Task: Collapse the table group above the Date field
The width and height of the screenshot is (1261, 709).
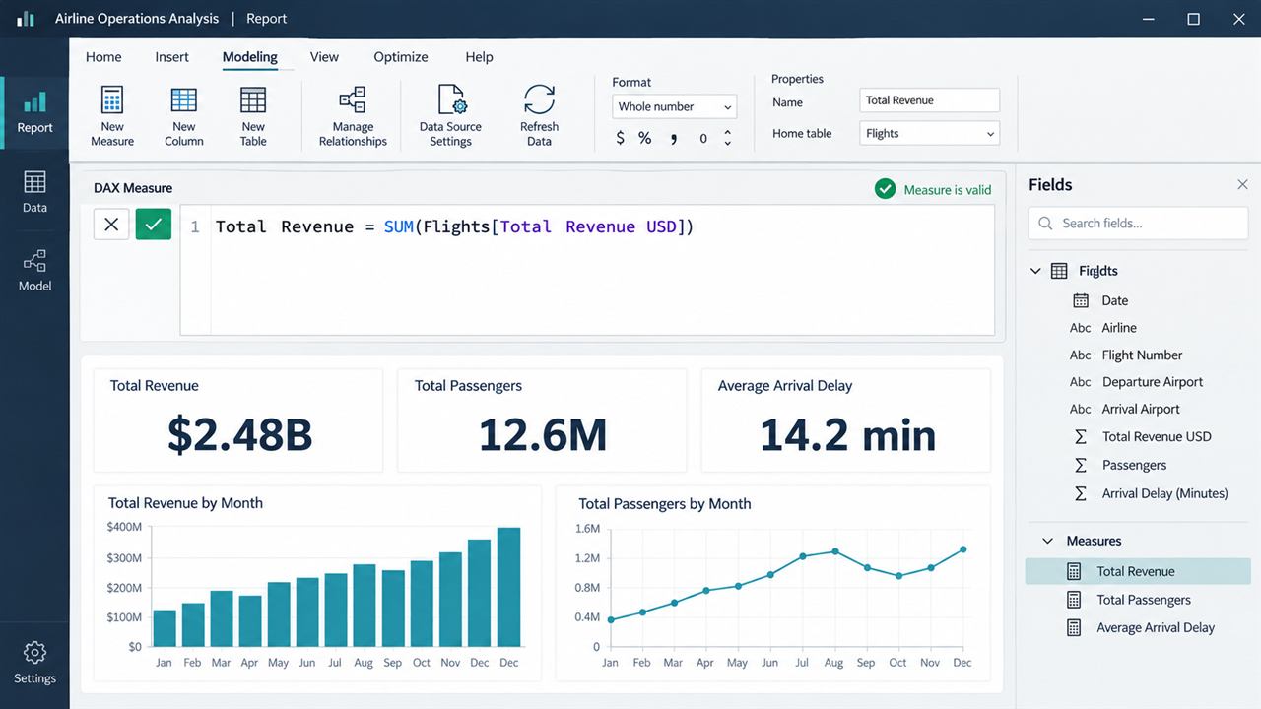Action: point(1035,271)
